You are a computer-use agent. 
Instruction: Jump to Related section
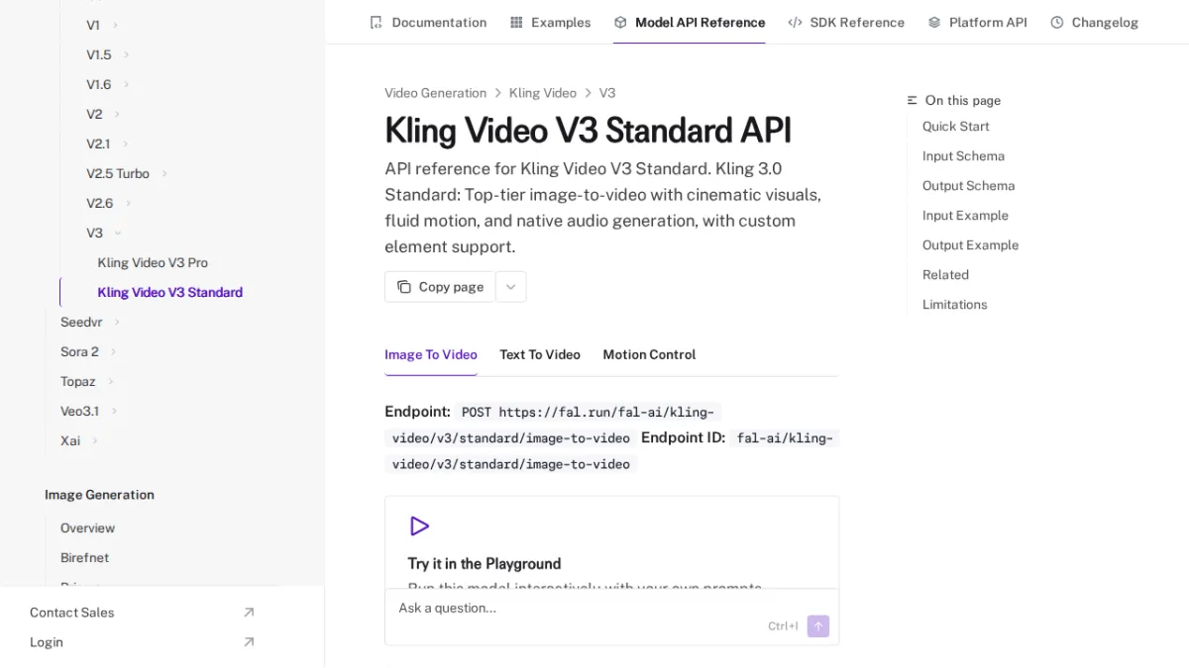[945, 274]
